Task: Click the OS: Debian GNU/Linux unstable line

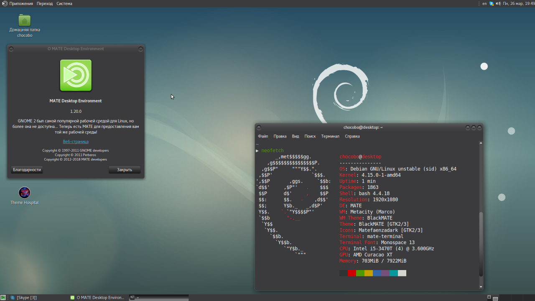Action: pyautogui.click(x=398, y=169)
